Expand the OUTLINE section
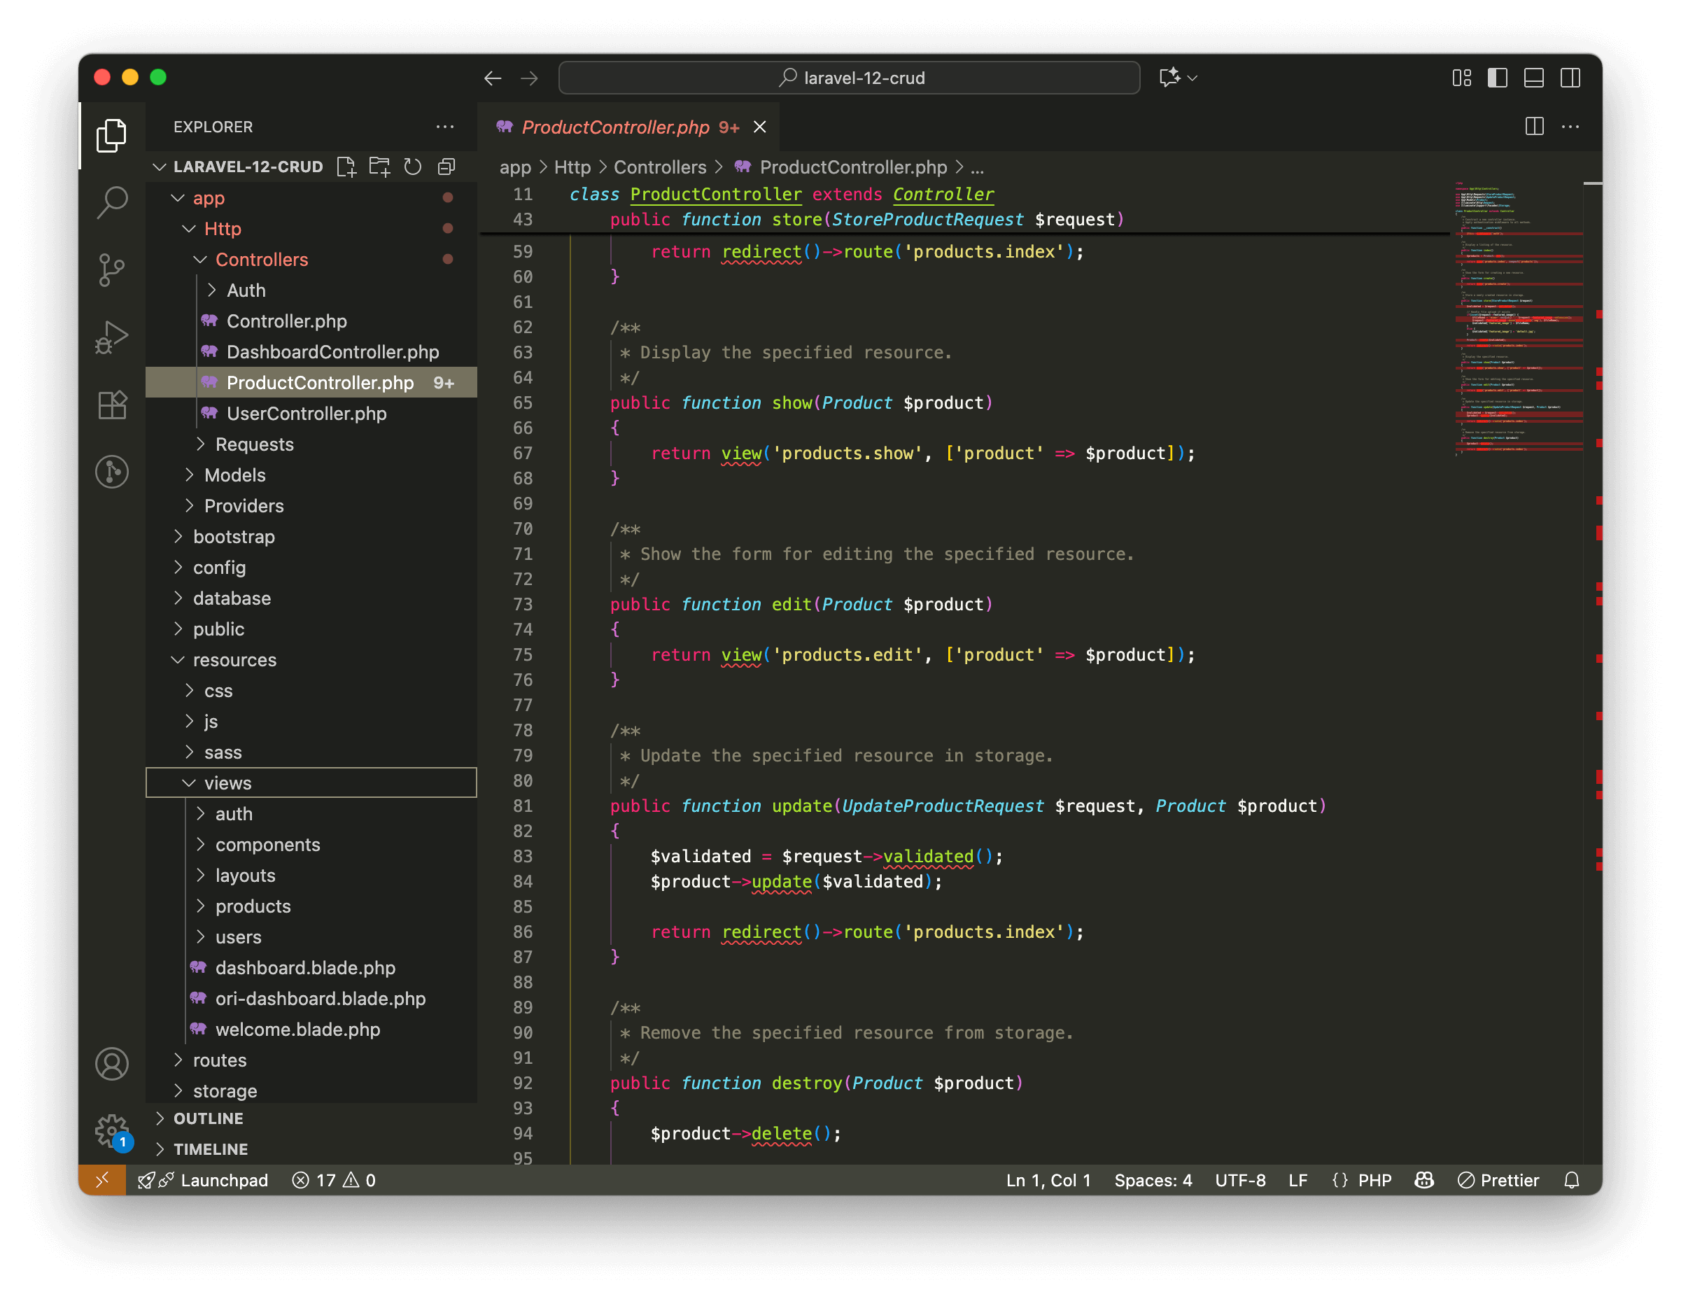This screenshot has width=1681, height=1299. click(x=208, y=1118)
